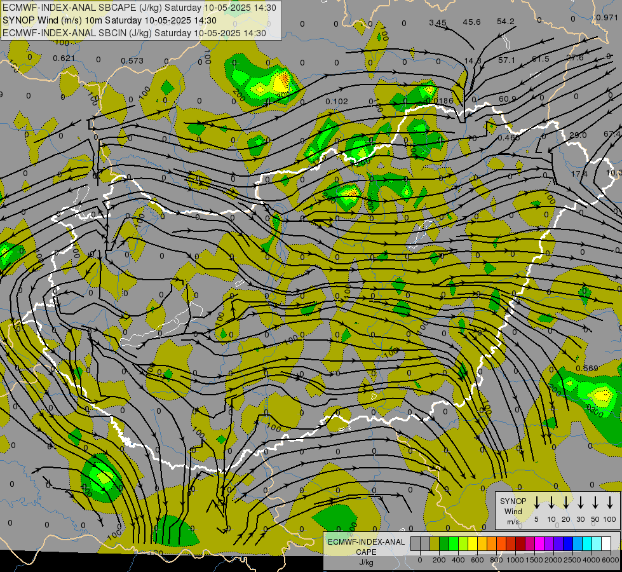Click the wind arrow labeled 10
Screen dimensions: 622x572
tap(551, 502)
